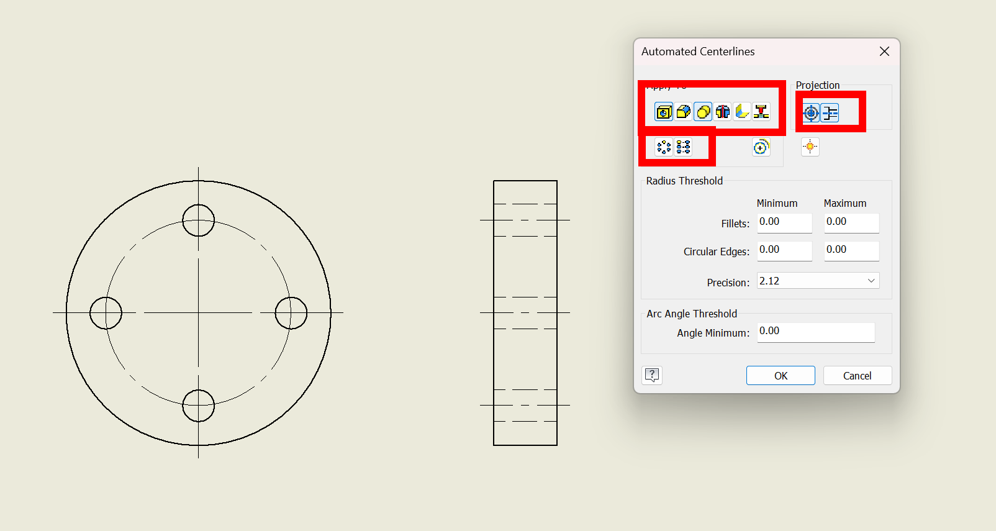The width and height of the screenshot is (996, 531).
Task: Click the Circular Edges Minimum field
Action: [x=784, y=250]
